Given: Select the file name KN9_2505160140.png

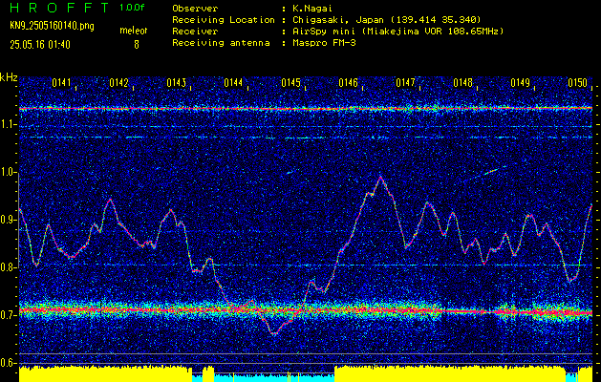Looking at the screenshot, I should (x=52, y=26).
